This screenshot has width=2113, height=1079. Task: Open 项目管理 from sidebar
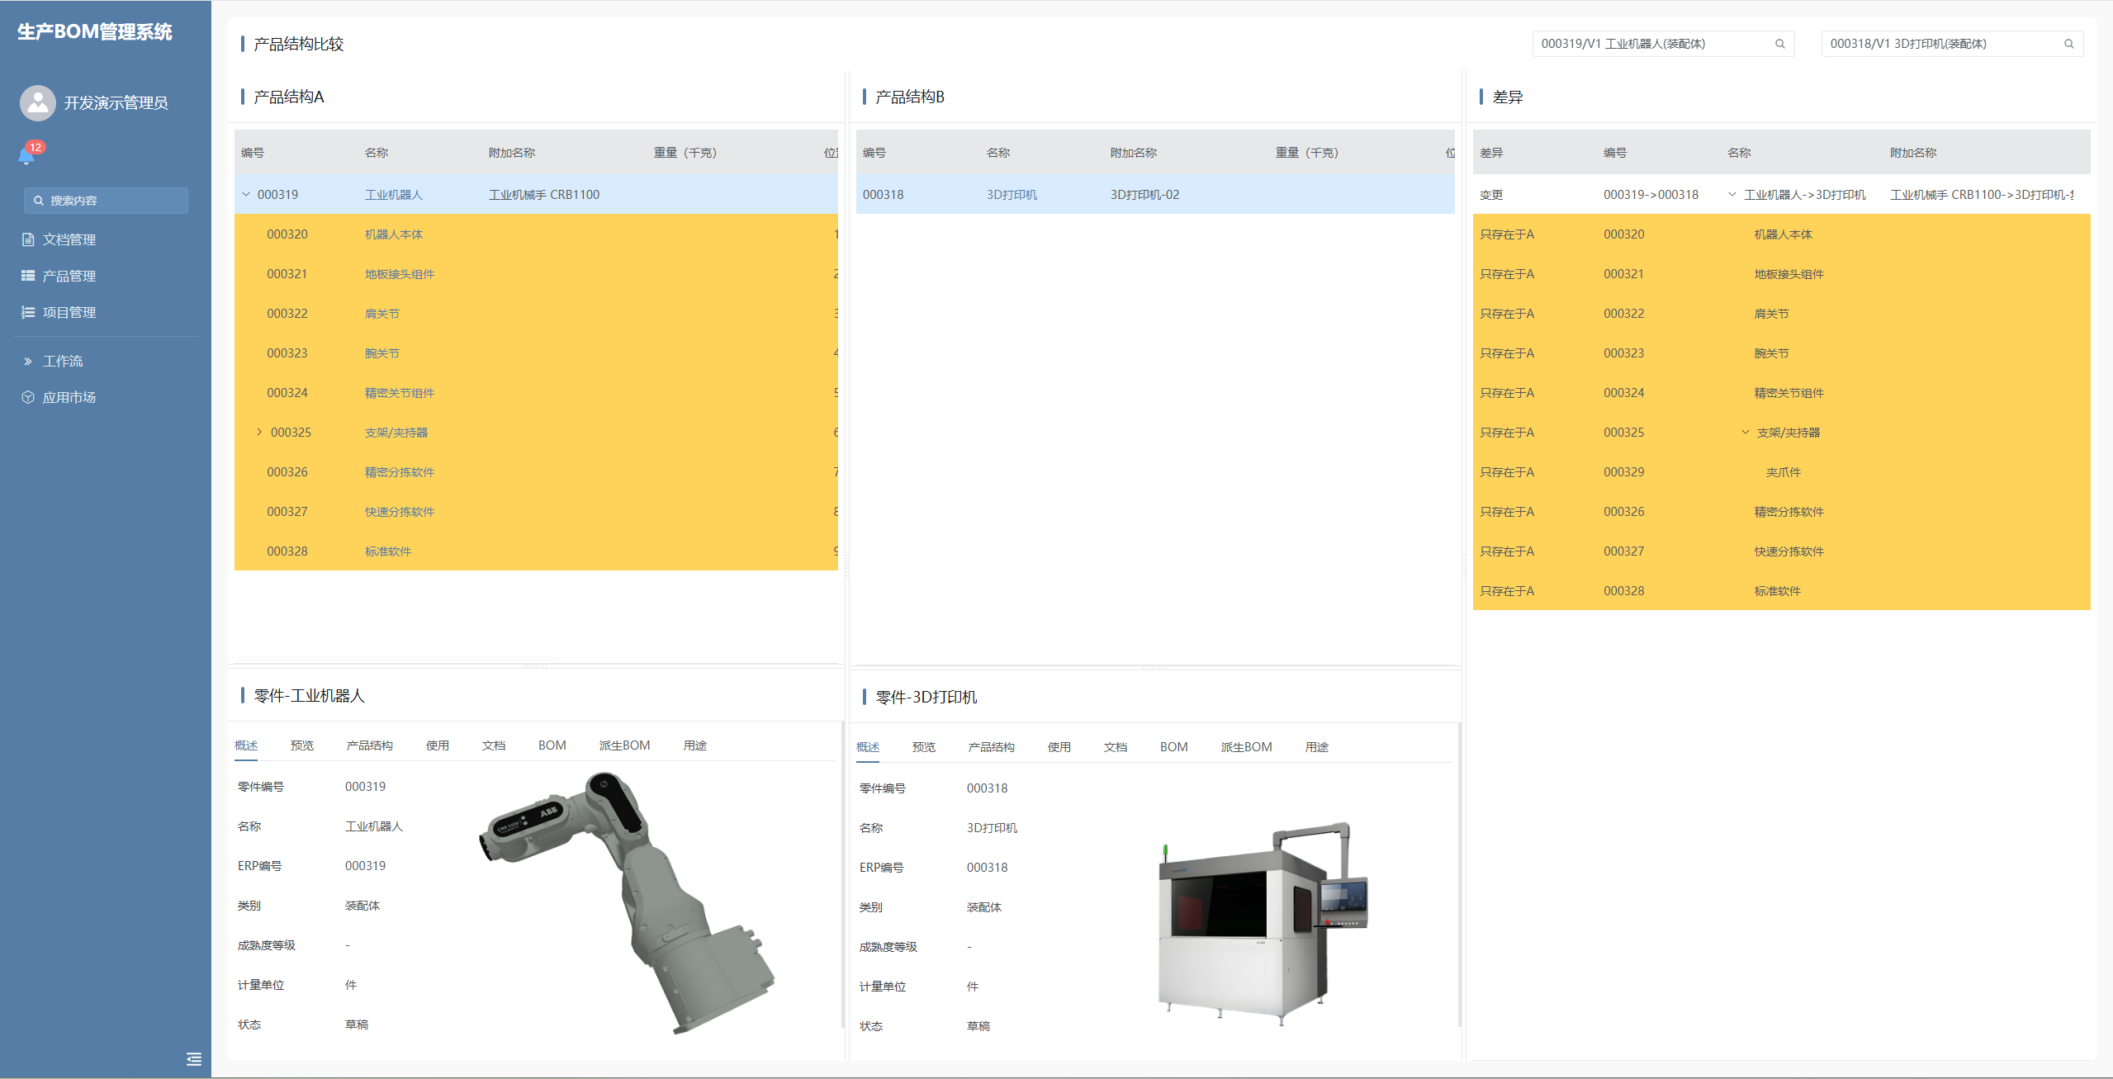[x=69, y=312]
